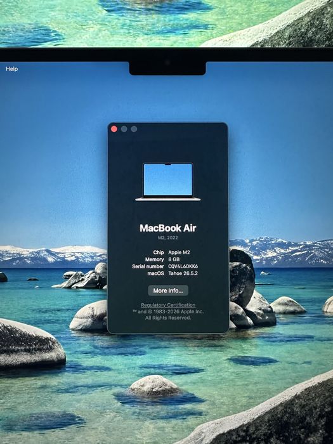Open the Regulatory Certification link
Image resolution: width=333 pixels, height=444 pixels.
(x=168, y=305)
